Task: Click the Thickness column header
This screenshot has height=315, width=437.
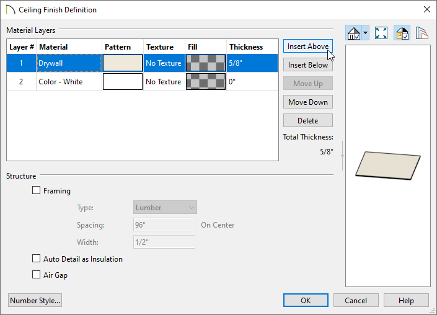Action: [x=252, y=47]
